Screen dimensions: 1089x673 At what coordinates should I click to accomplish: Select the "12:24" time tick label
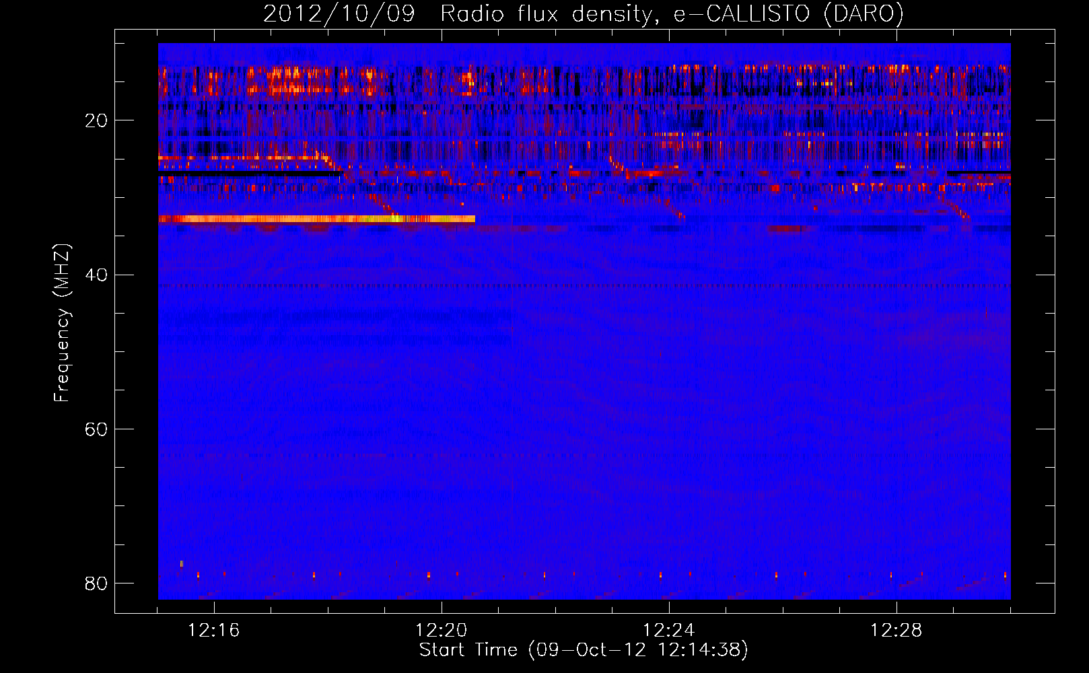[669, 631]
